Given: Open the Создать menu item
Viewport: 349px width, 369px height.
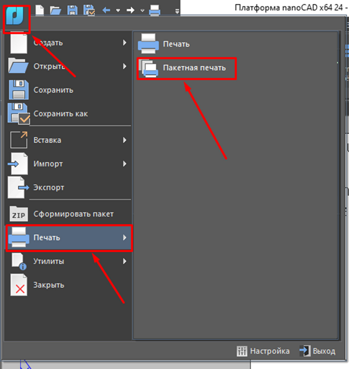Looking at the screenshot, I should click(68, 42).
